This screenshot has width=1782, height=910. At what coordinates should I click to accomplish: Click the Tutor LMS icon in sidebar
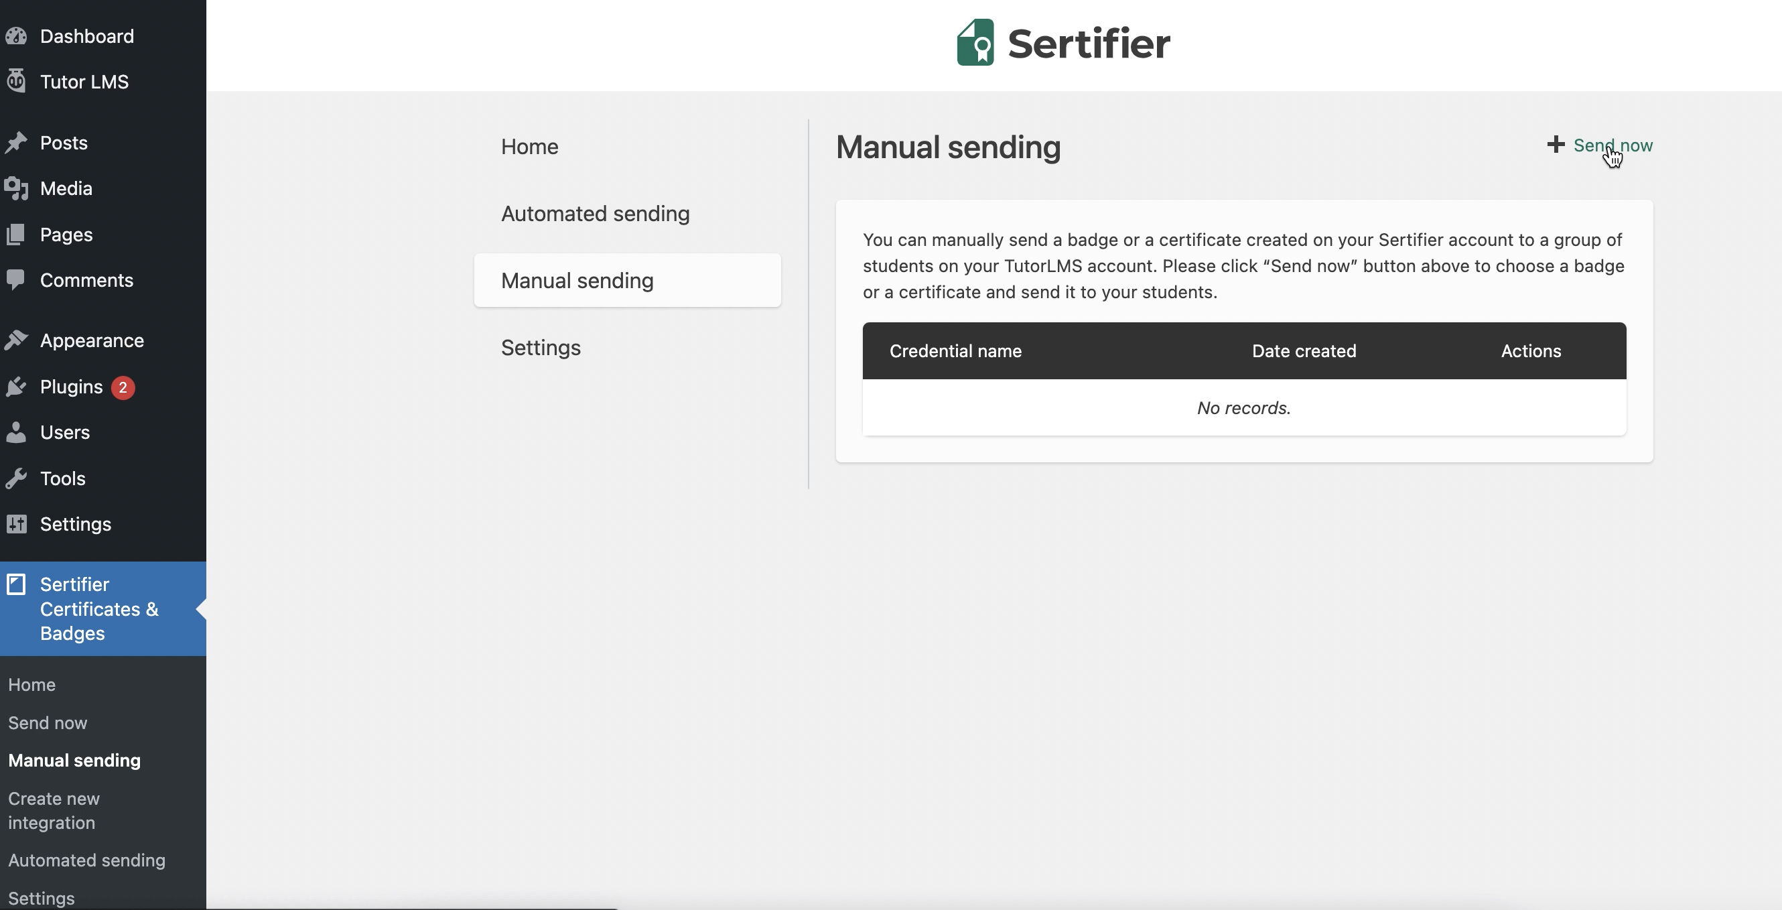[x=16, y=81]
